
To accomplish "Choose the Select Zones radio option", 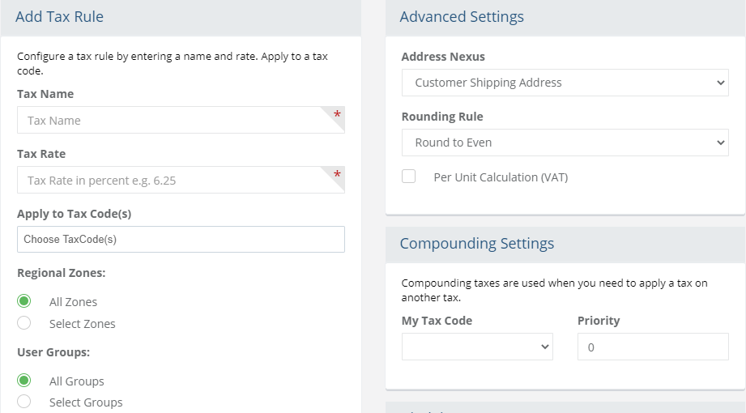I will 24,323.
